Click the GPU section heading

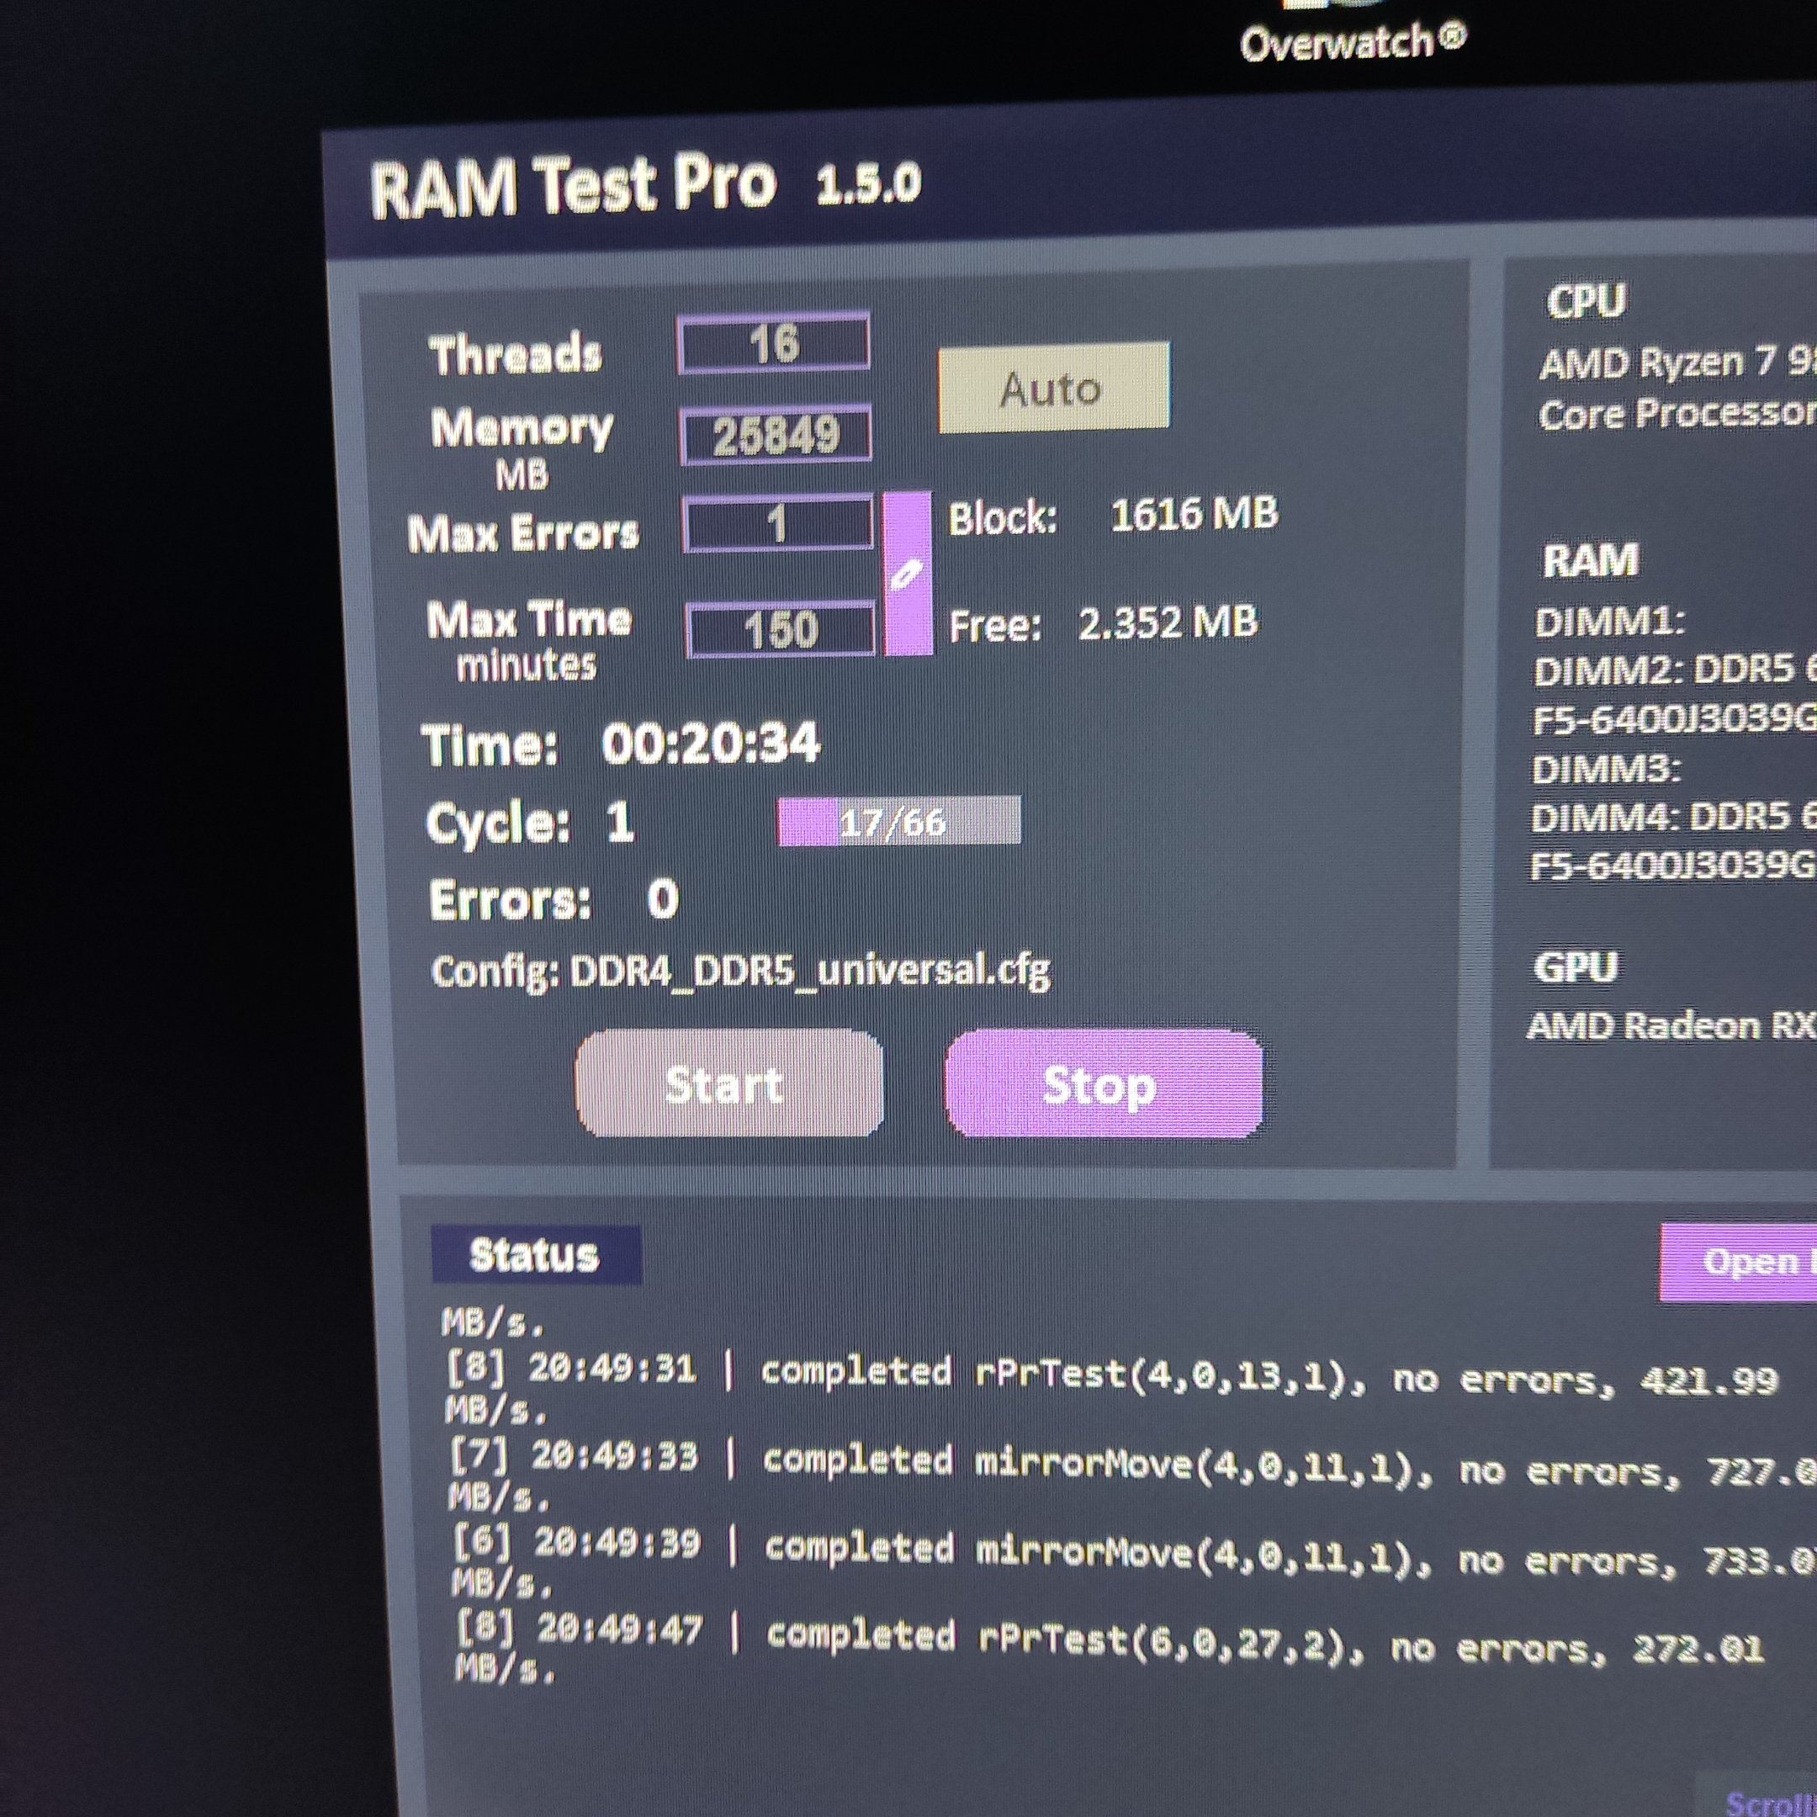pyautogui.click(x=1576, y=967)
